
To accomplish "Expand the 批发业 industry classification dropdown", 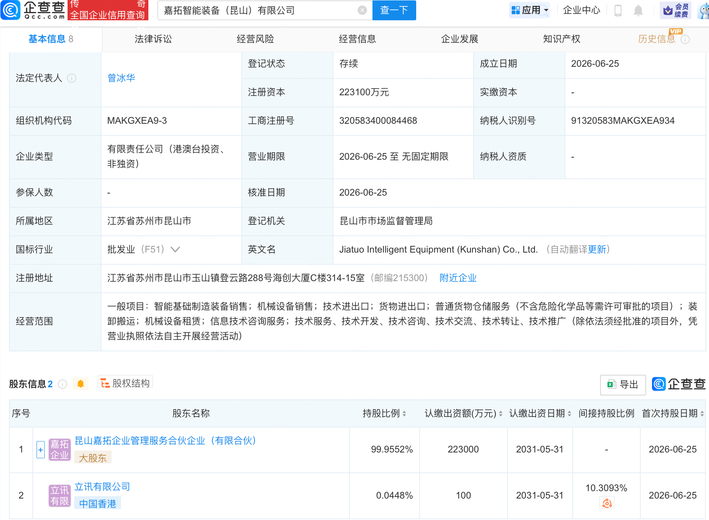I will (175, 249).
